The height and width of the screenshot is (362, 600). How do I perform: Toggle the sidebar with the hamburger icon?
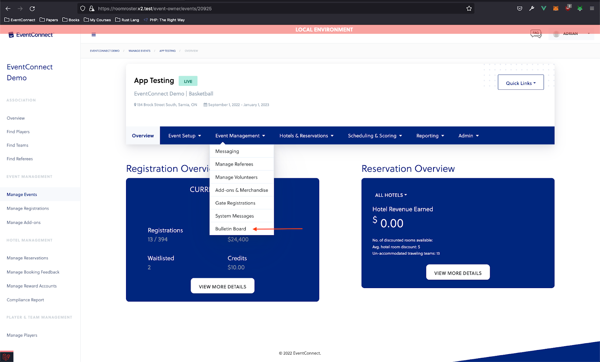tap(94, 35)
